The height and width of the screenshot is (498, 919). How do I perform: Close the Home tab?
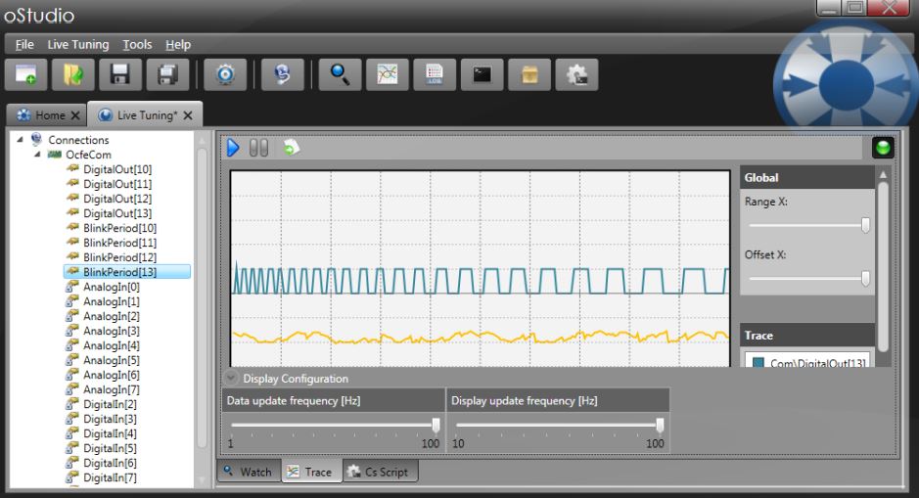point(75,115)
